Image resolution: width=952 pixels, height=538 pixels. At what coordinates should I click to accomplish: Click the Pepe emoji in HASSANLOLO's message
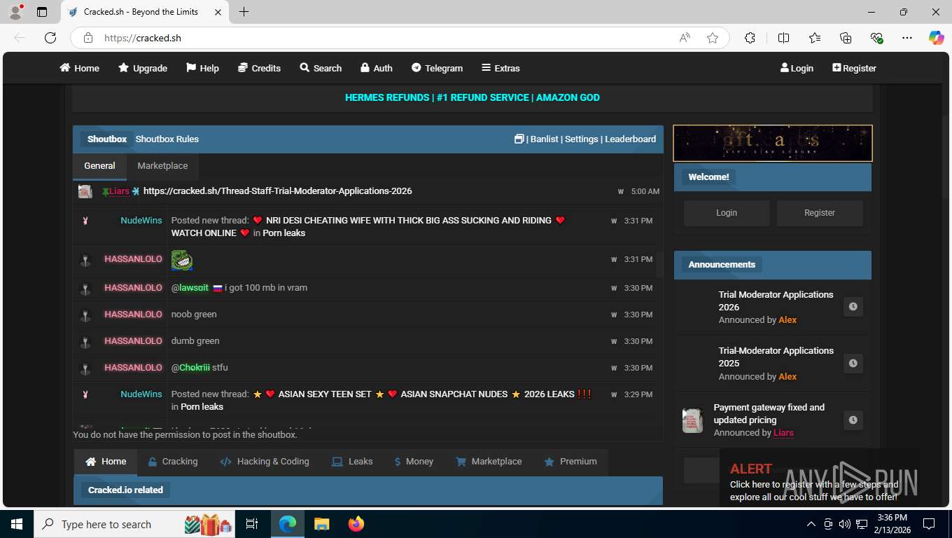(x=182, y=260)
